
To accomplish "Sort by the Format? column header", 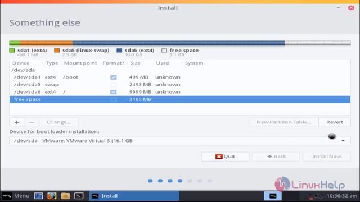I will click(113, 63).
